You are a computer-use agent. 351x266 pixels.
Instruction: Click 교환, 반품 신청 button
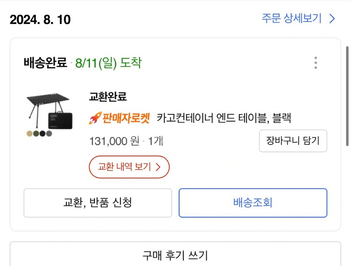pos(98,203)
